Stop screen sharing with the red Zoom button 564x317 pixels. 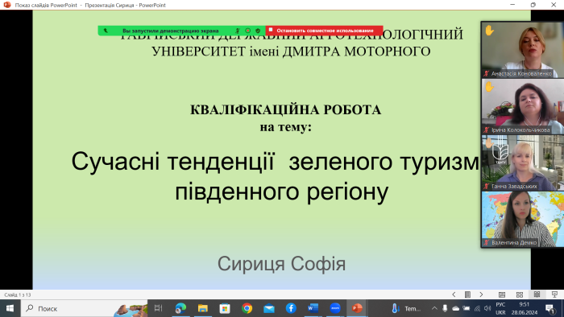324,31
